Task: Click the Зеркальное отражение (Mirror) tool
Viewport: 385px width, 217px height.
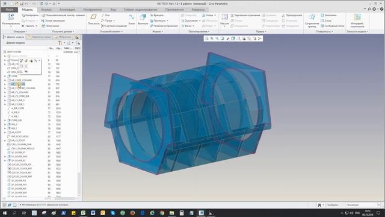Action: pos(245,15)
